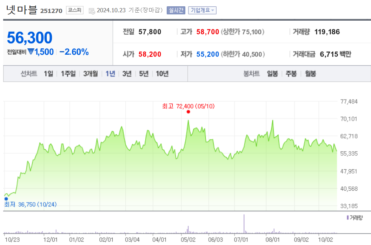The width and height of the screenshot is (371, 245).
Task: Show the 5년 line chart
Action: click(144, 74)
